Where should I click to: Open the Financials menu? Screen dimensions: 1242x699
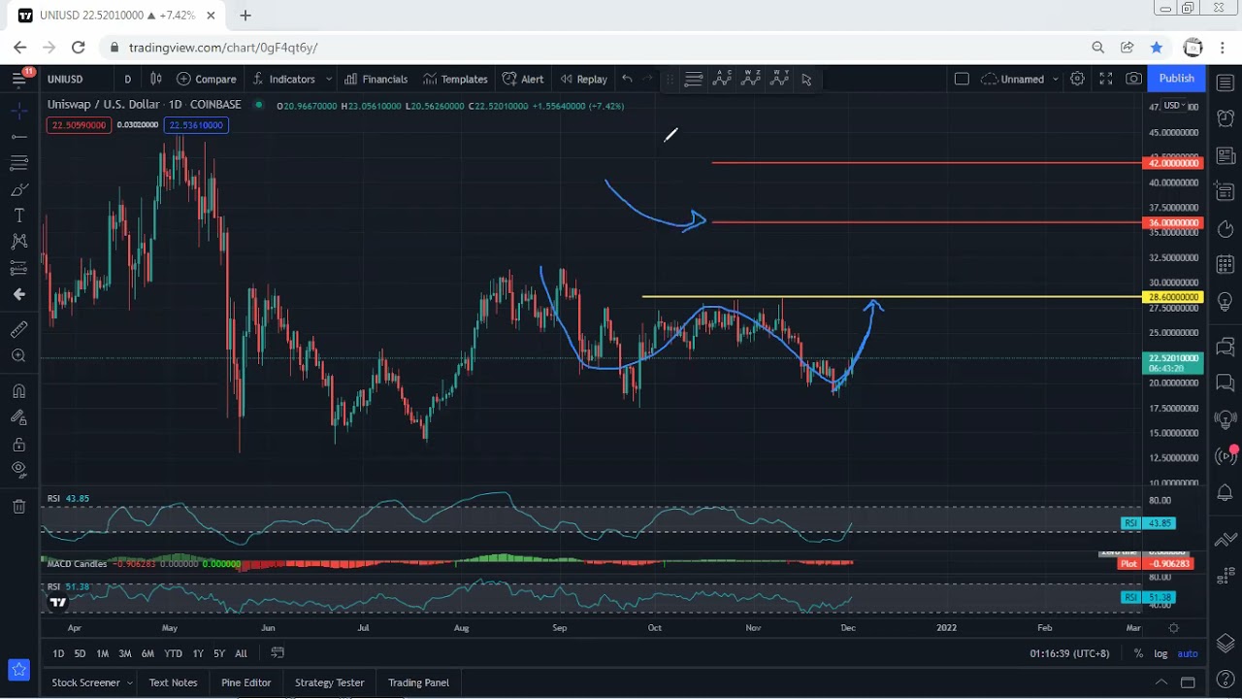(x=376, y=79)
